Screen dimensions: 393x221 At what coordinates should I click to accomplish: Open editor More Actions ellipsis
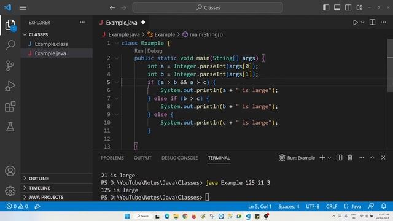[x=383, y=22]
